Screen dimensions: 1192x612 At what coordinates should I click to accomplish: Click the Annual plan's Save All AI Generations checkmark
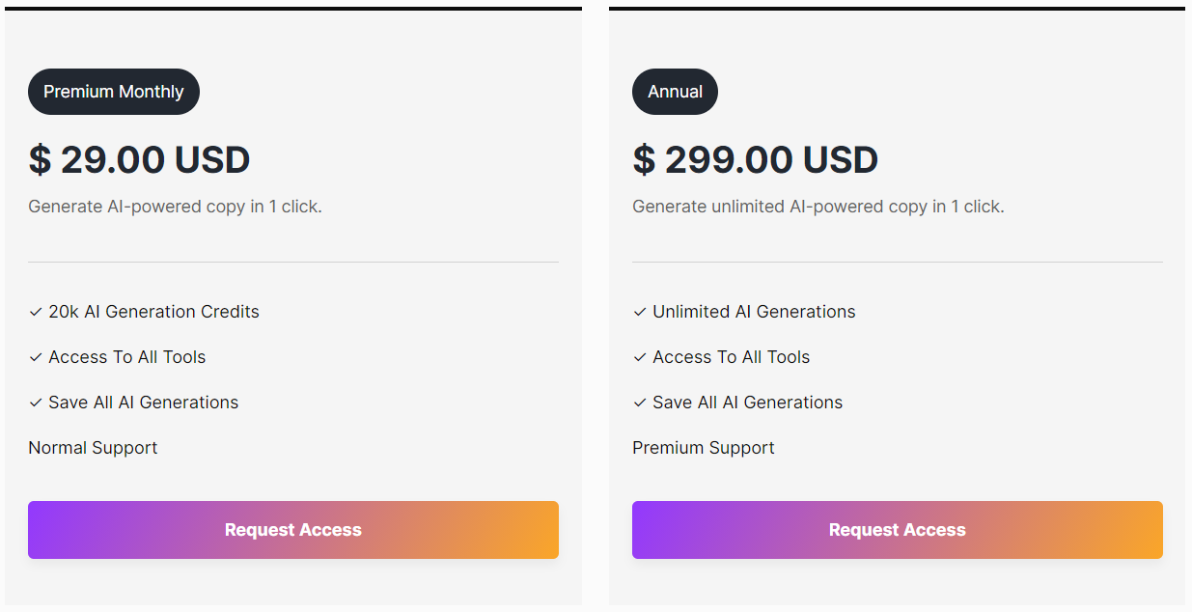(x=640, y=403)
